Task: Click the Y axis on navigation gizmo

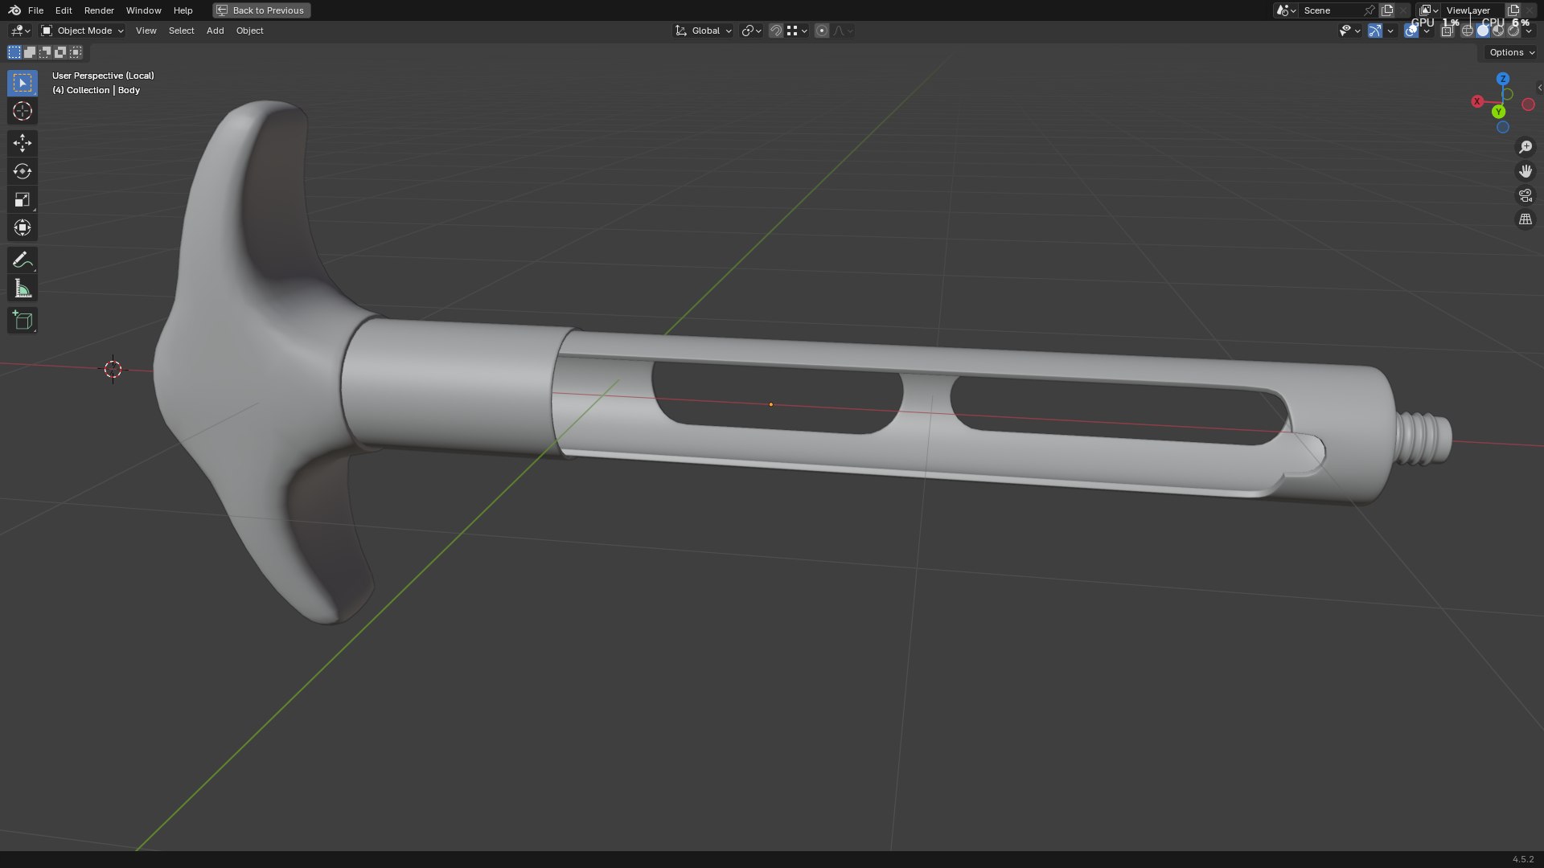Action: pos(1498,112)
